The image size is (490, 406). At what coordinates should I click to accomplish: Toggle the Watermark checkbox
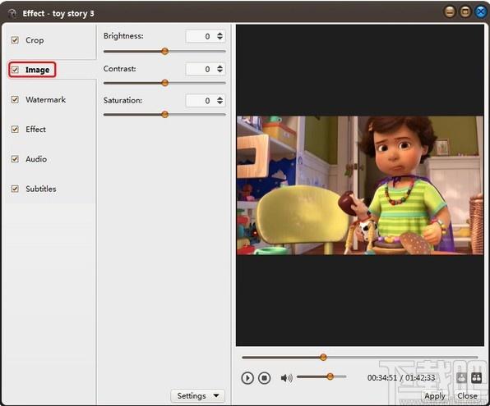click(x=15, y=99)
